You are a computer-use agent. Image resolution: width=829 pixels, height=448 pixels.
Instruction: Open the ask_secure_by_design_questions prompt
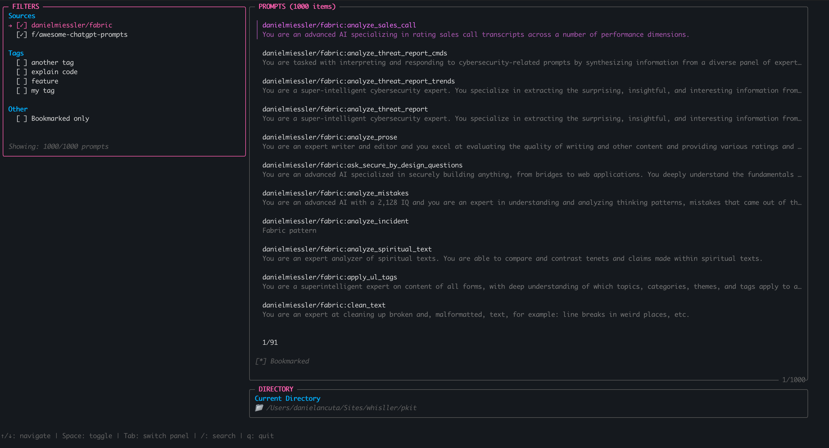pyautogui.click(x=362, y=165)
